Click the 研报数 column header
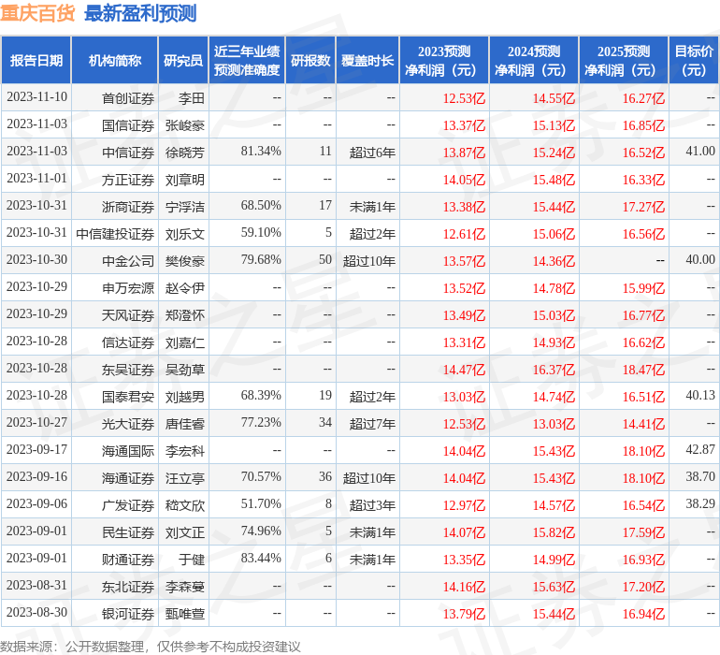Image resolution: width=720 pixels, height=655 pixels. click(310, 60)
